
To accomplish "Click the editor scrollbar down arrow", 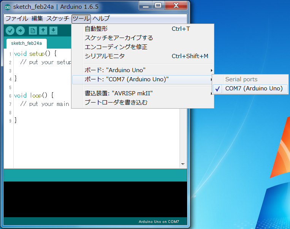I will pos(183,164).
